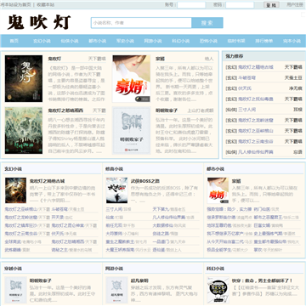This screenshot has width=306, height=306.
Task: Open the 仙侠小说 navigation tab
Action: click(x=70, y=41)
